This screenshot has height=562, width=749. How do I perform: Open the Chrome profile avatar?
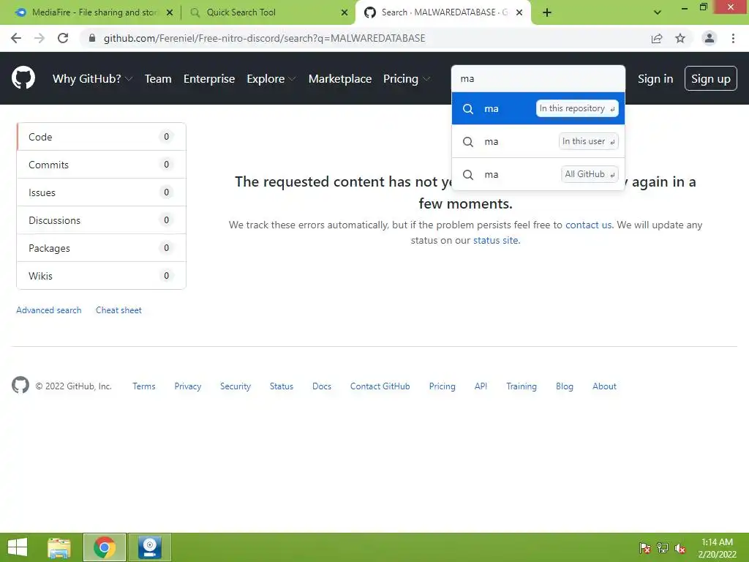pos(710,38)
